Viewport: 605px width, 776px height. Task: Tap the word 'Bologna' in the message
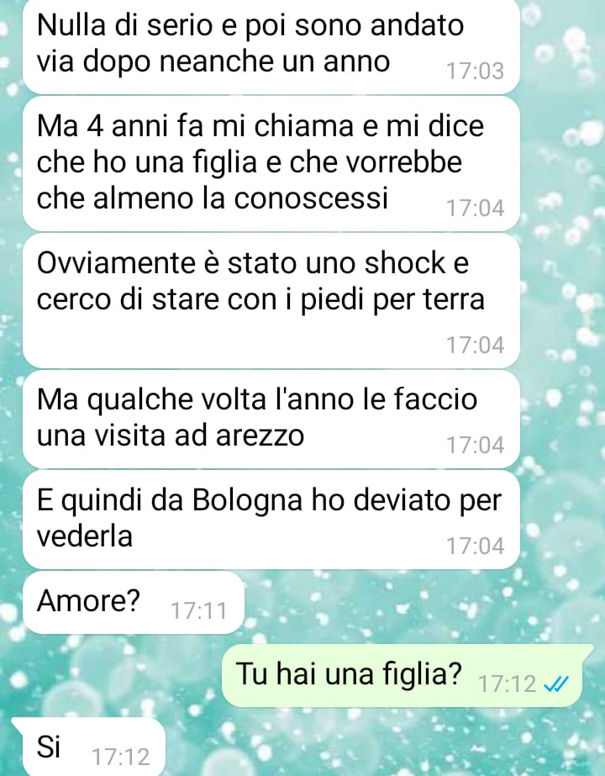tap(247, 500)
